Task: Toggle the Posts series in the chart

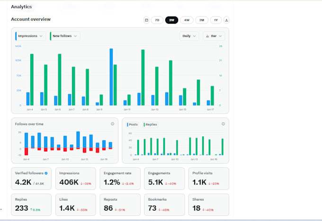Action: (133, 124)
